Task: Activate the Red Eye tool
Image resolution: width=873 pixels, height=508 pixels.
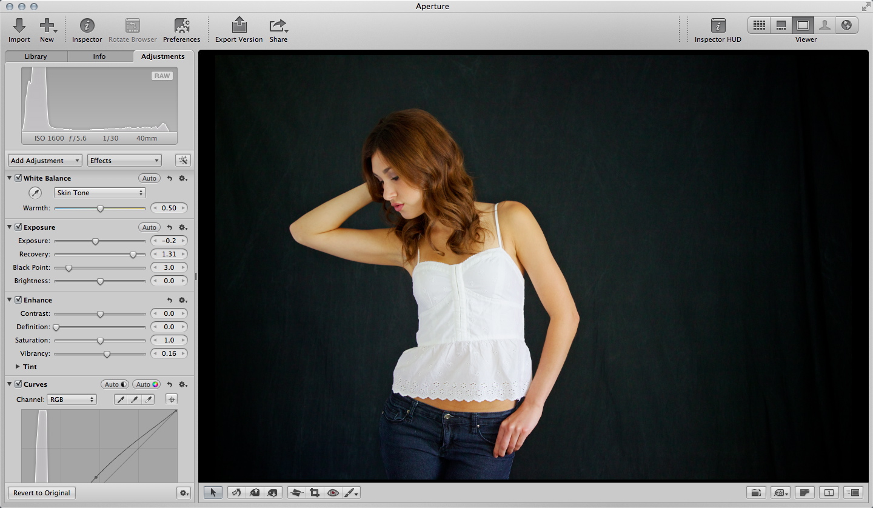Action: (333, 493)
